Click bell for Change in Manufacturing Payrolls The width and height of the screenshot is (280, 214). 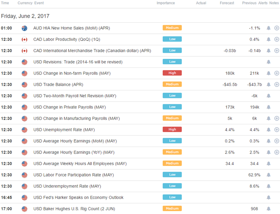click(268, 119)
